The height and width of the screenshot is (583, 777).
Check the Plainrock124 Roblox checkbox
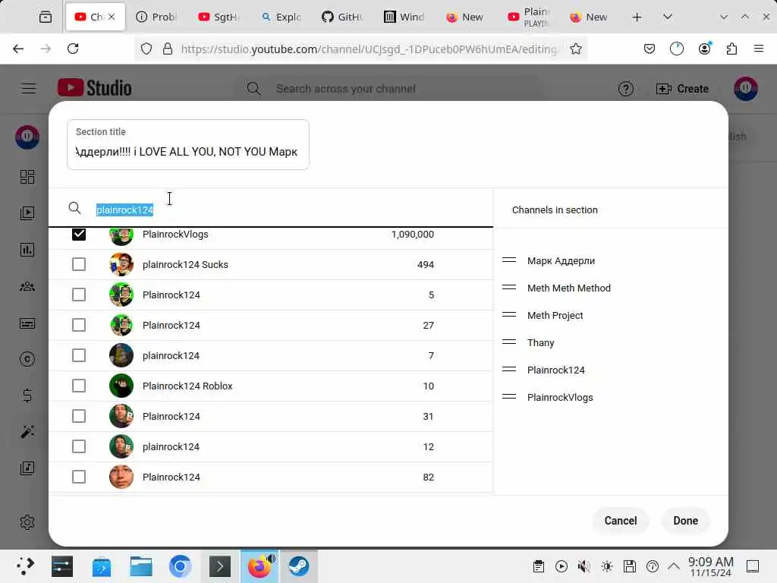(79, 386)
